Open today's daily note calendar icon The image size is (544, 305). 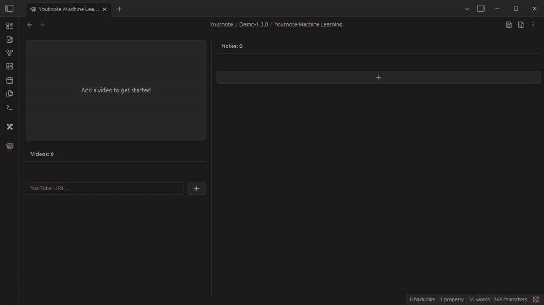pyautogui.click(x=9, y=80)
